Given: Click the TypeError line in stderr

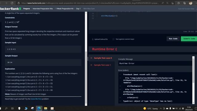Looking at the screenshot, I should coord(148,101).
